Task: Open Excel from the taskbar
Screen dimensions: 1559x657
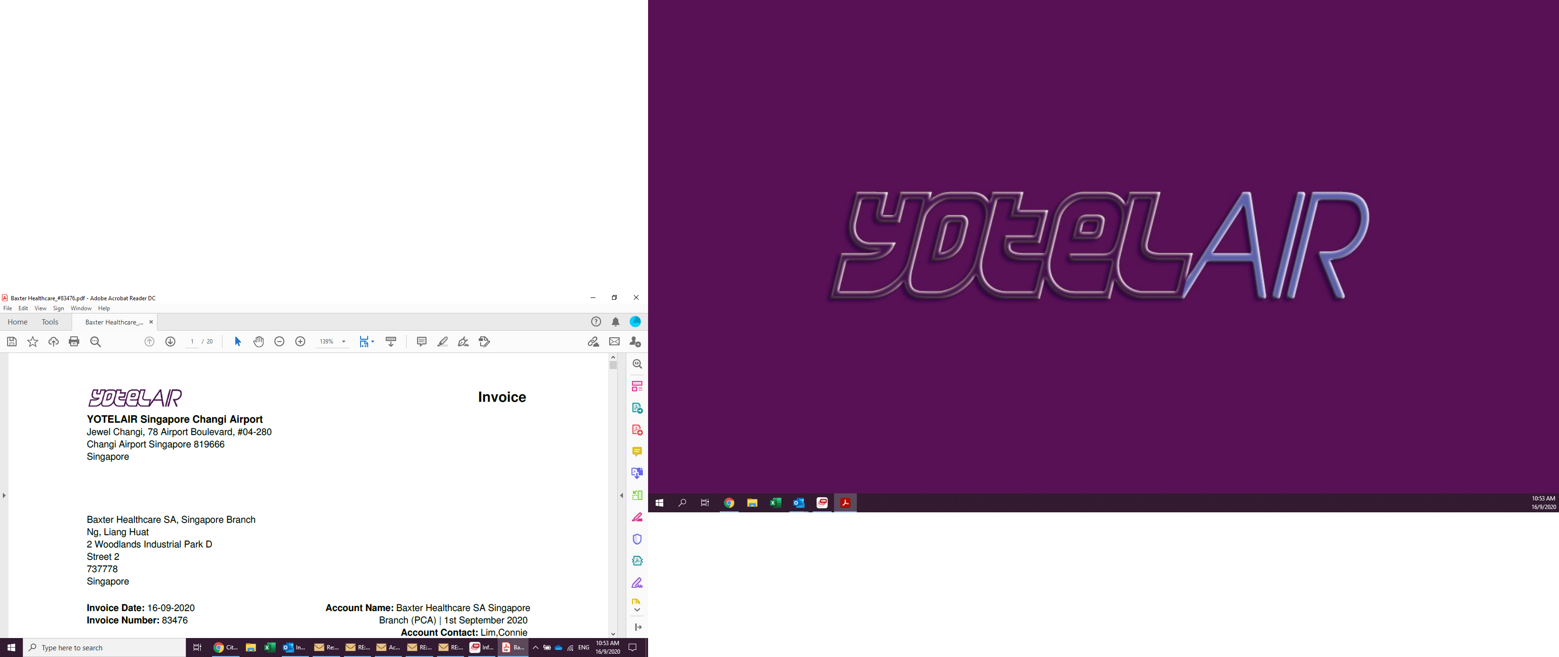Action: tap(270, 648)
